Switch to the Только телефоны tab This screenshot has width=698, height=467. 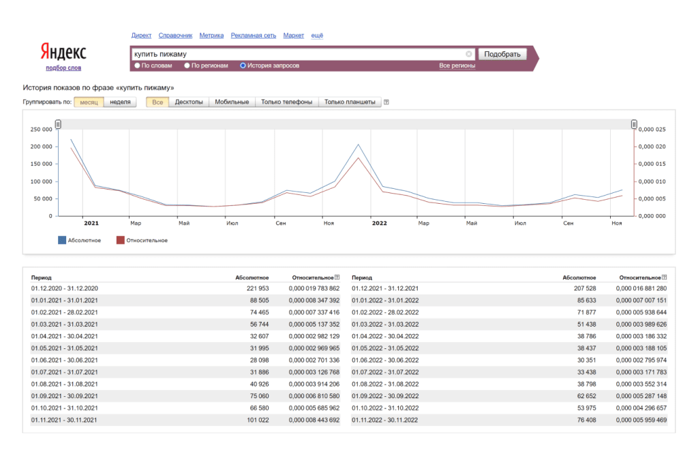[x=286, y=102]
